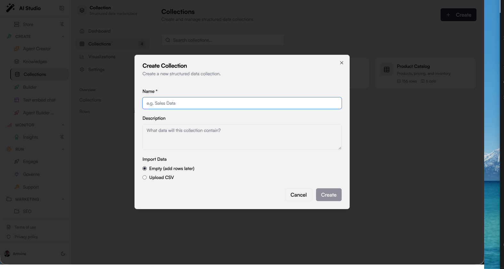Click the Overview label

87,90
